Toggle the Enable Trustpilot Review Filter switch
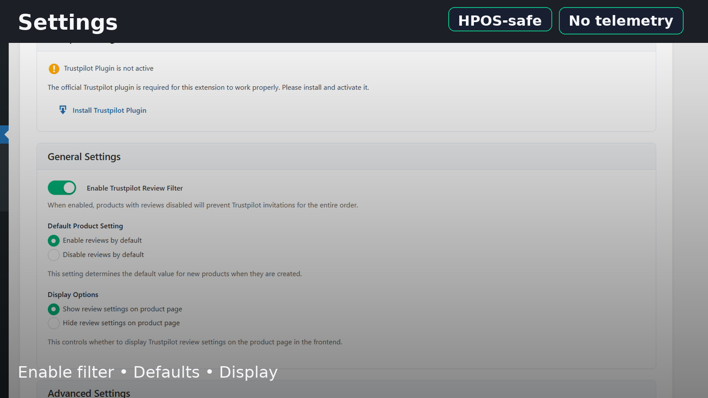The height and width of the screenshot is (398, 708). coord(62,188)
